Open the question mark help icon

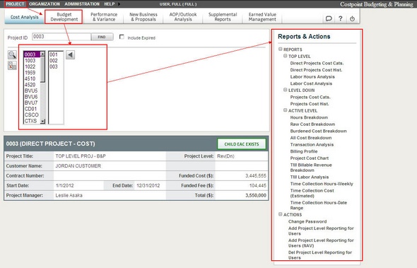341,18
